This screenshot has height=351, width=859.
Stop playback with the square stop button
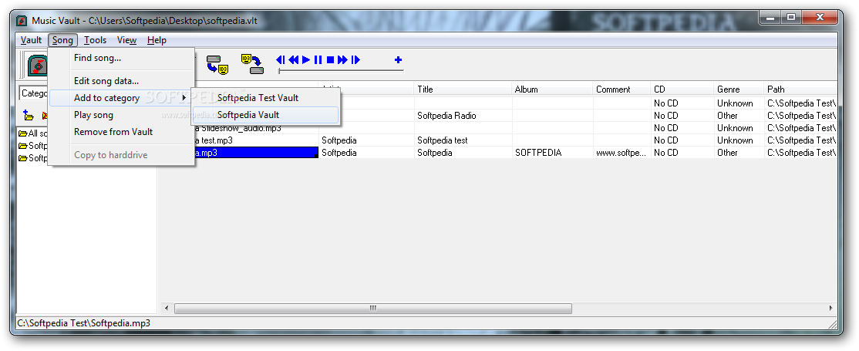330,59
